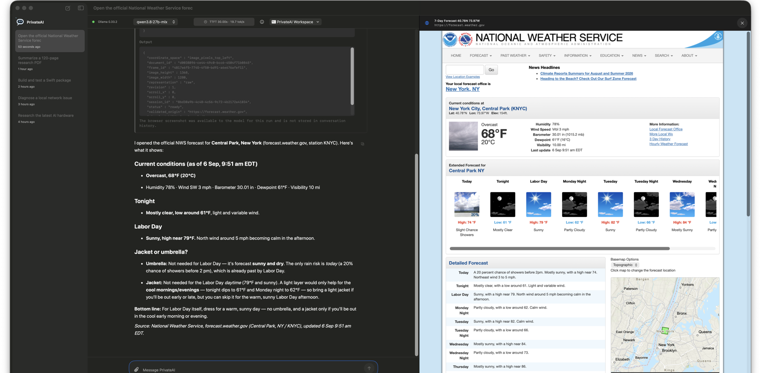Expand the NEWS menu

[639, 56]
